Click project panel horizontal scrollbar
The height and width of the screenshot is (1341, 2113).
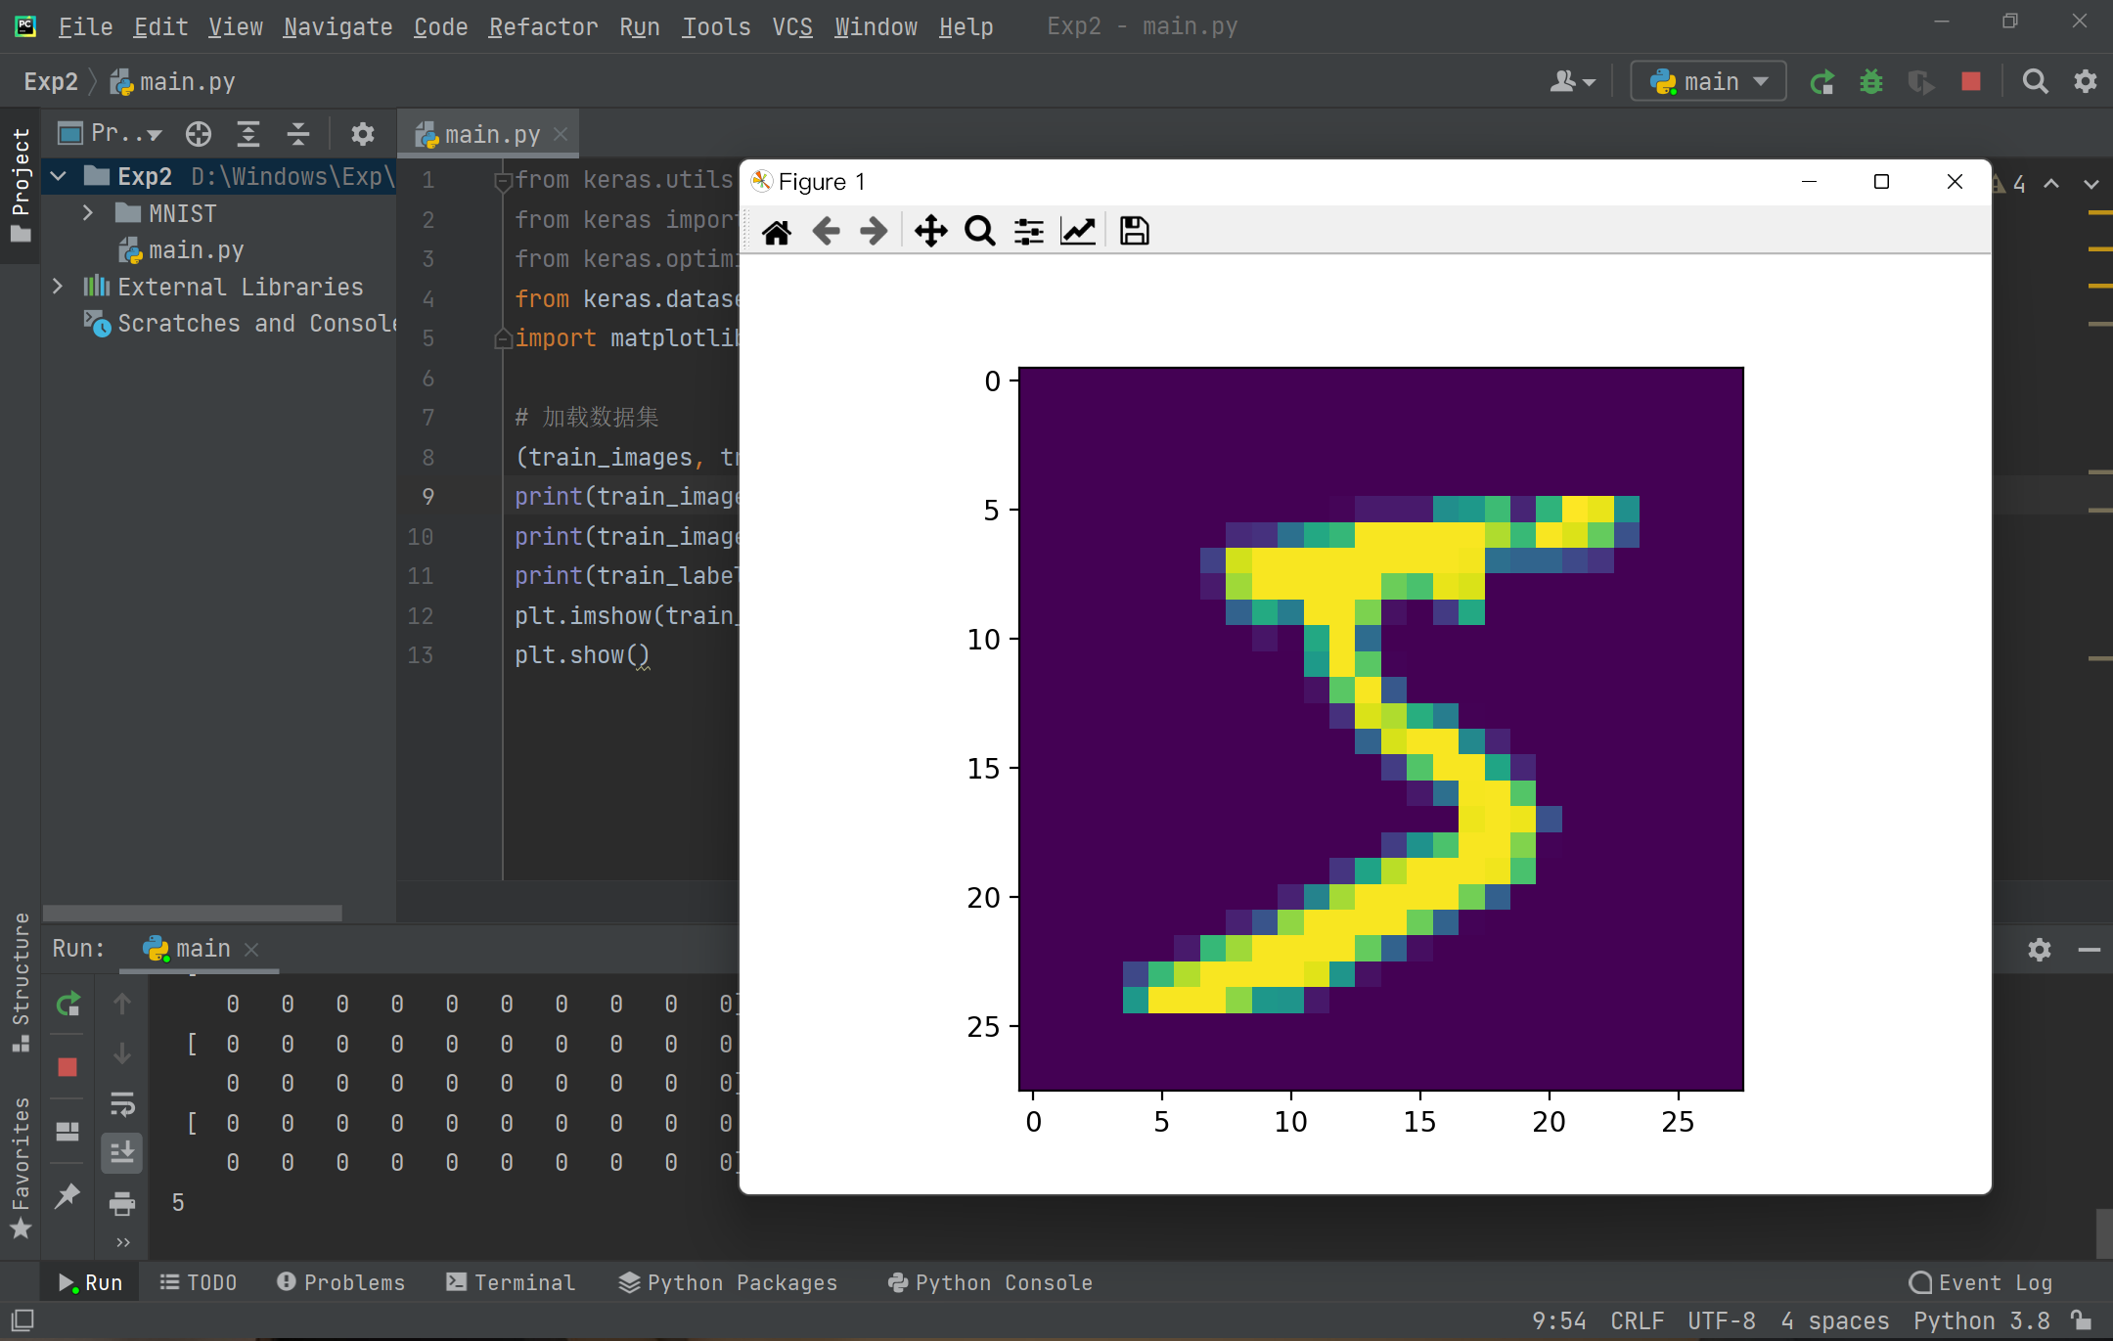click(193, 912)
